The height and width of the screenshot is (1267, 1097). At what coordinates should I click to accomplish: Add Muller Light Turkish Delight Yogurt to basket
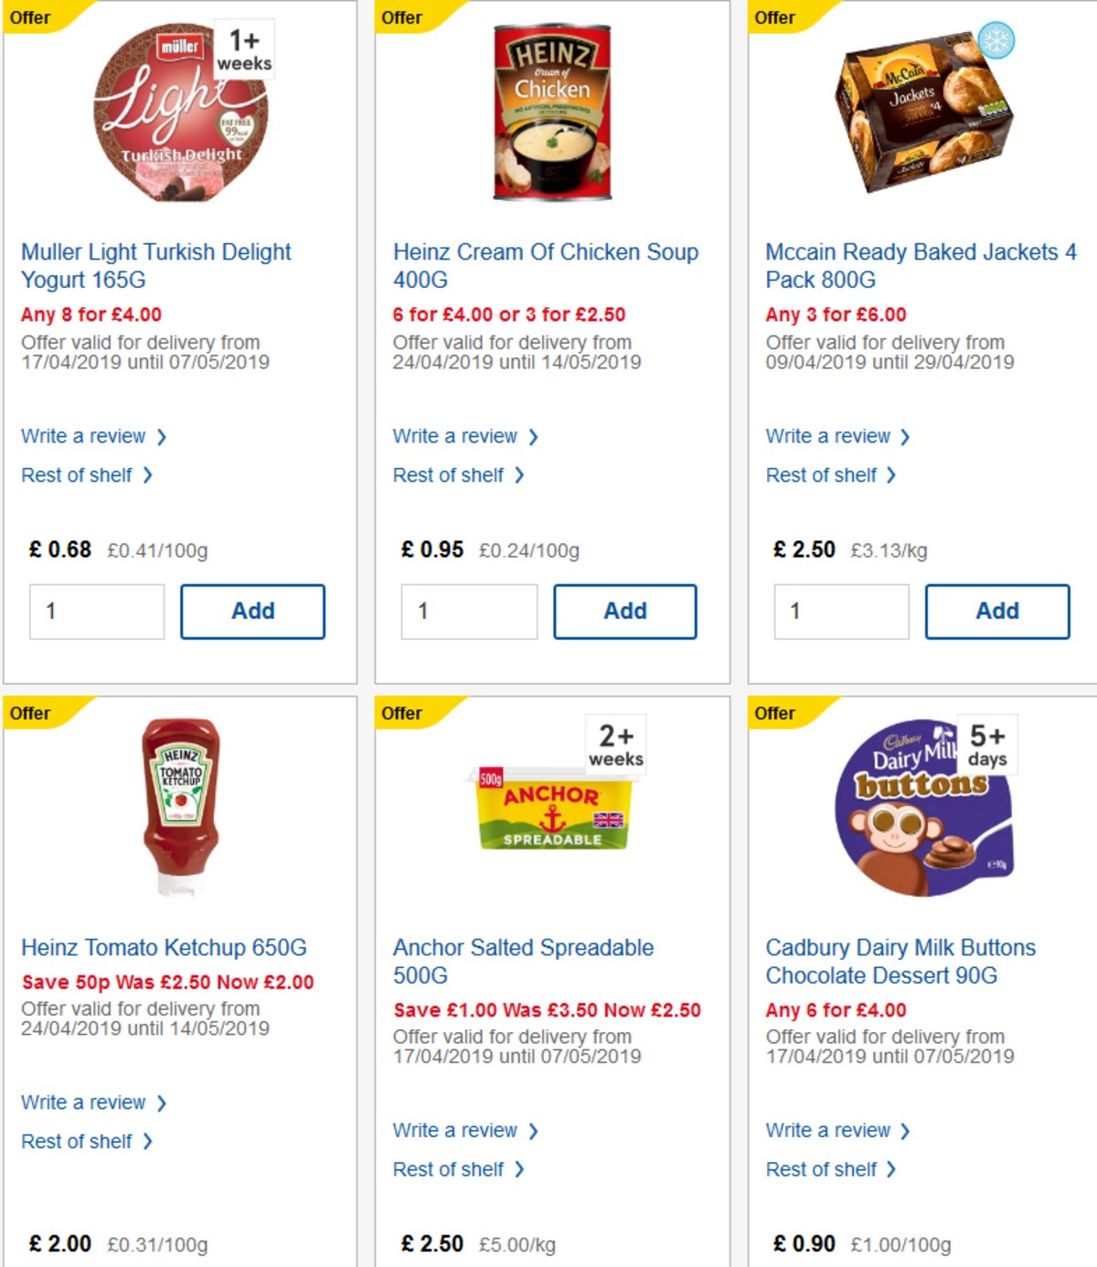(x=253, y=611)
